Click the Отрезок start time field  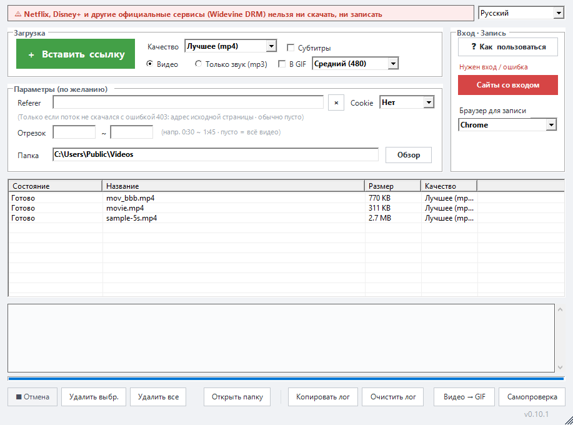click(74, 132)
